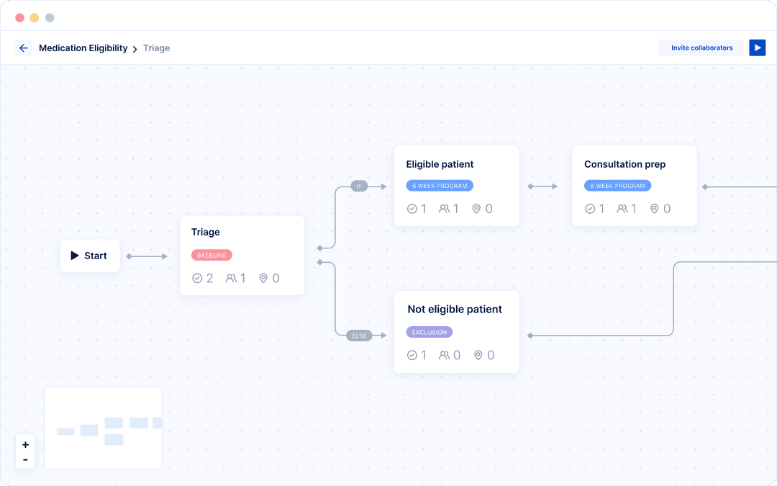Click Eligible patient output connector diamond
The height and width of the screenshot is (486, 777).
pyautogui.click(x=530, y=186)
